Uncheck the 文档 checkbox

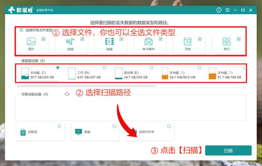[200, 39]
